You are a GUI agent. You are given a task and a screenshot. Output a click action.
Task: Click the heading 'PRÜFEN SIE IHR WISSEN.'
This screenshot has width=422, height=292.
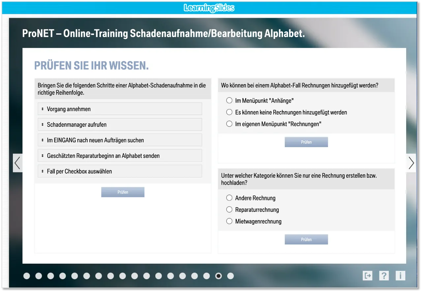[92, 66]
